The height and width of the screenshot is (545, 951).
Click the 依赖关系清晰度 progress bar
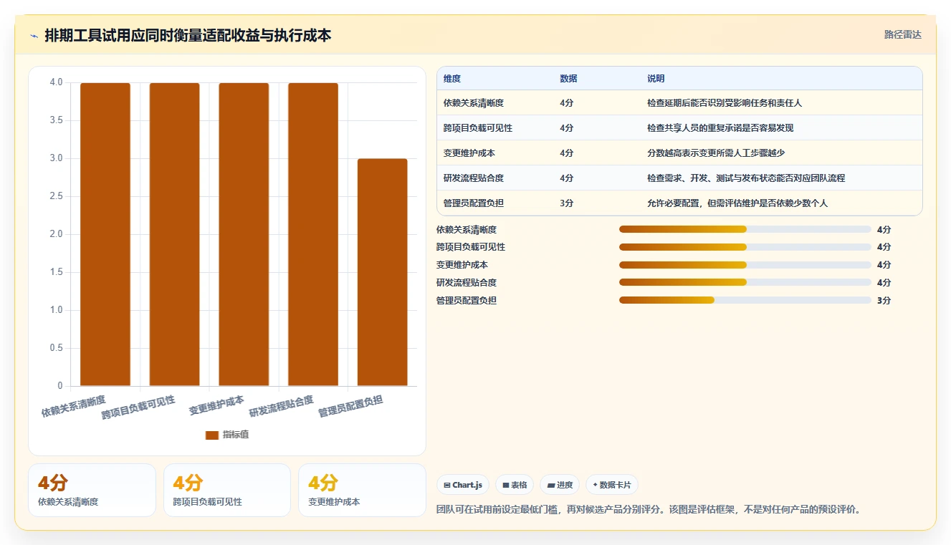point(745,229)
